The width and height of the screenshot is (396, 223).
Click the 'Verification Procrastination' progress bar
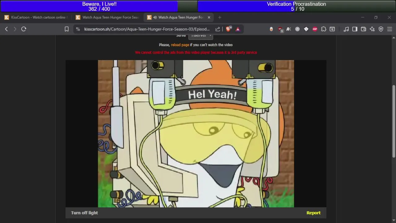coord(296,6)
